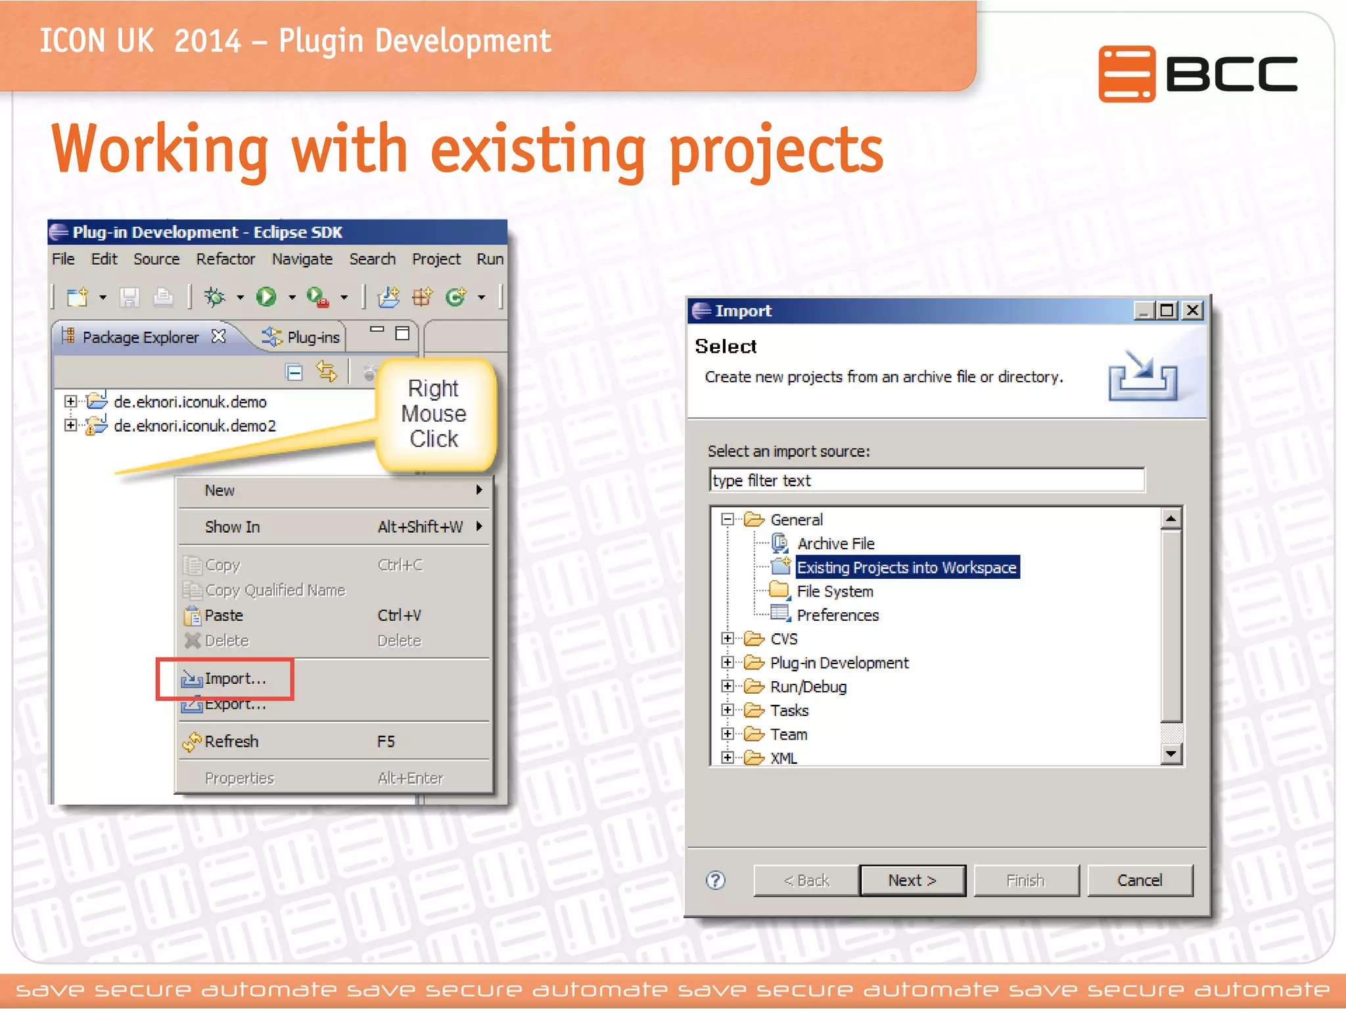Expand the de.eknori.iconuk.demo2 project
1346x1009 pixels.
click(70, 425)
